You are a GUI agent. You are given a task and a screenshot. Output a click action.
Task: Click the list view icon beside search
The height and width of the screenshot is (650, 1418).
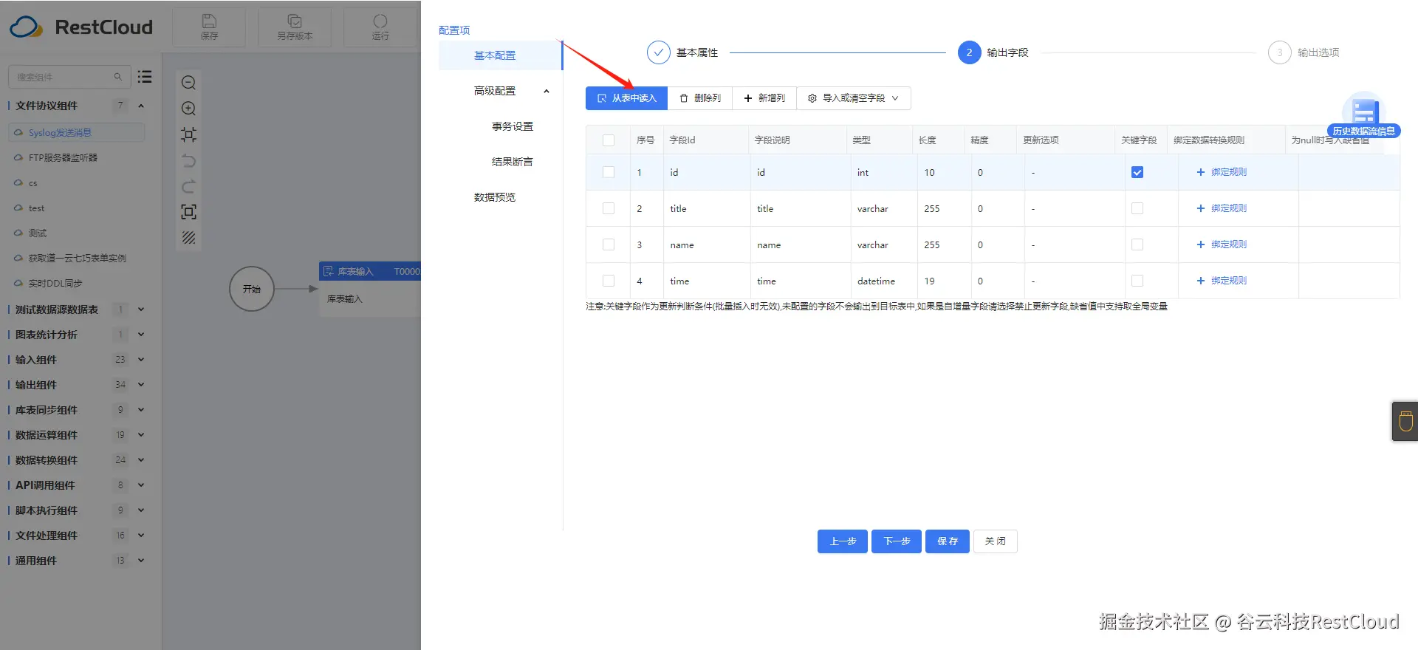145,77
